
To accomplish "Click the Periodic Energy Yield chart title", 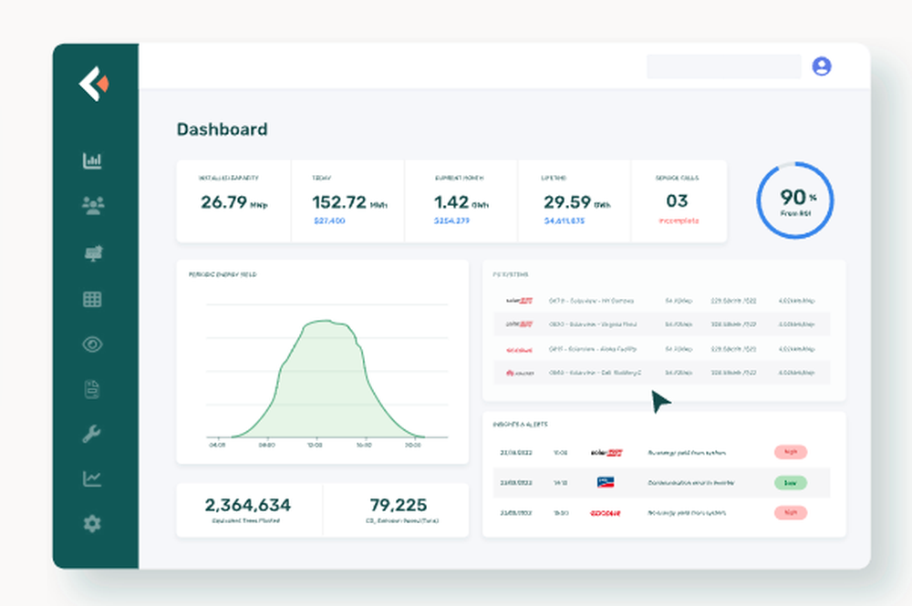I will click(x=223, y=275).
